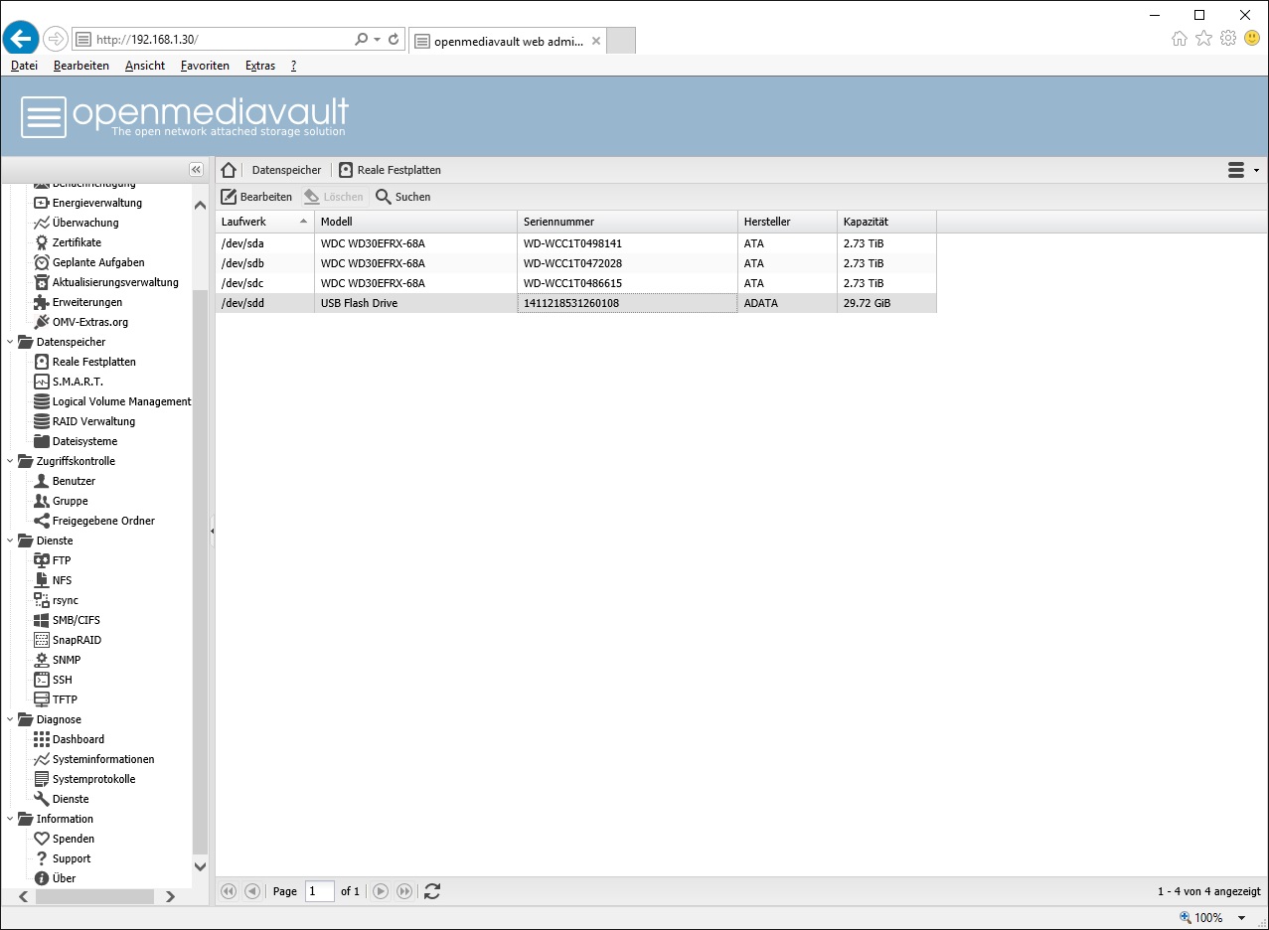Image resolution: width=1269 pixels, height=930 pixels.
Task: Open the Favoriten menu
Action: pyautogui.click(x=205, y=66)
